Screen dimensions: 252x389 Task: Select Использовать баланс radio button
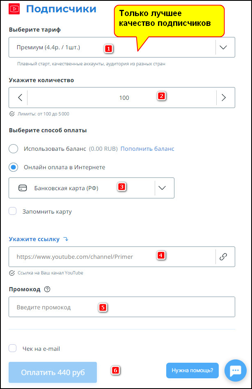pyautogui.click(x=14, y=149)
